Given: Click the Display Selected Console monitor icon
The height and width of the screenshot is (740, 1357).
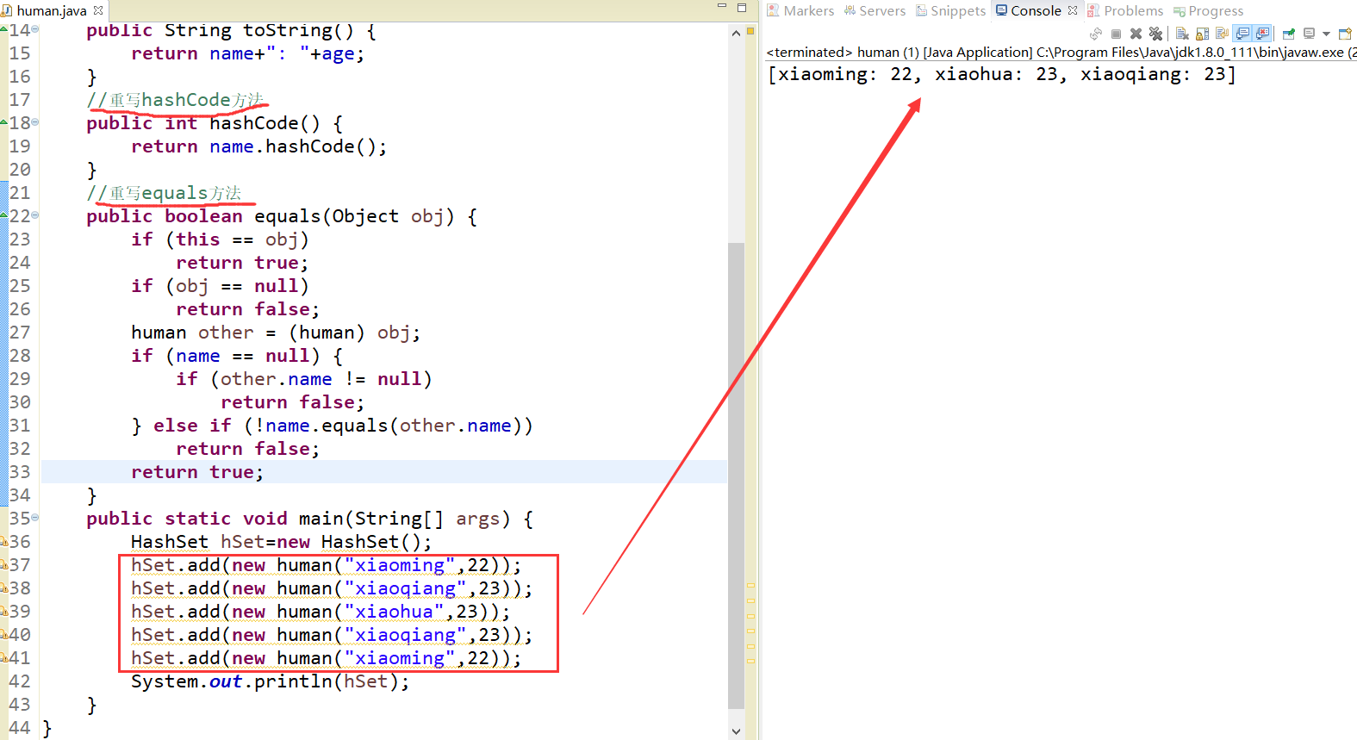Looking at the screenshot, I should pyautogui.click(x=1310, y=34).
